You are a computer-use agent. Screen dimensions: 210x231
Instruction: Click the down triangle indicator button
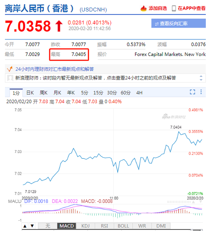pyautogui.click(x=32, y=226)
